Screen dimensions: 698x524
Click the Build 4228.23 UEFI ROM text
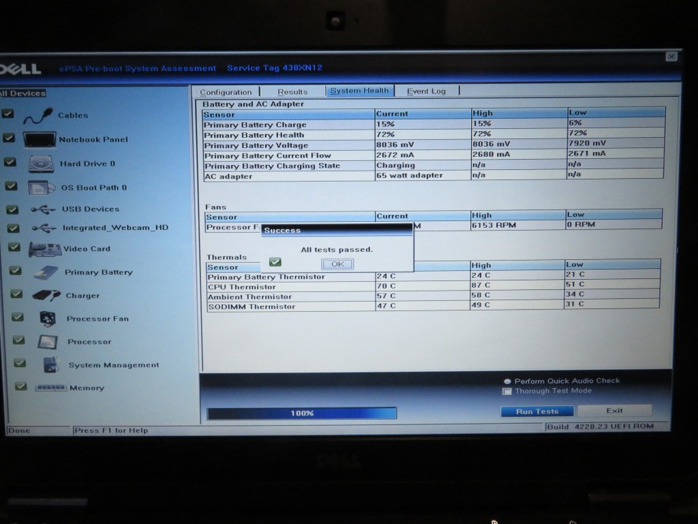[x=601, y=426]
